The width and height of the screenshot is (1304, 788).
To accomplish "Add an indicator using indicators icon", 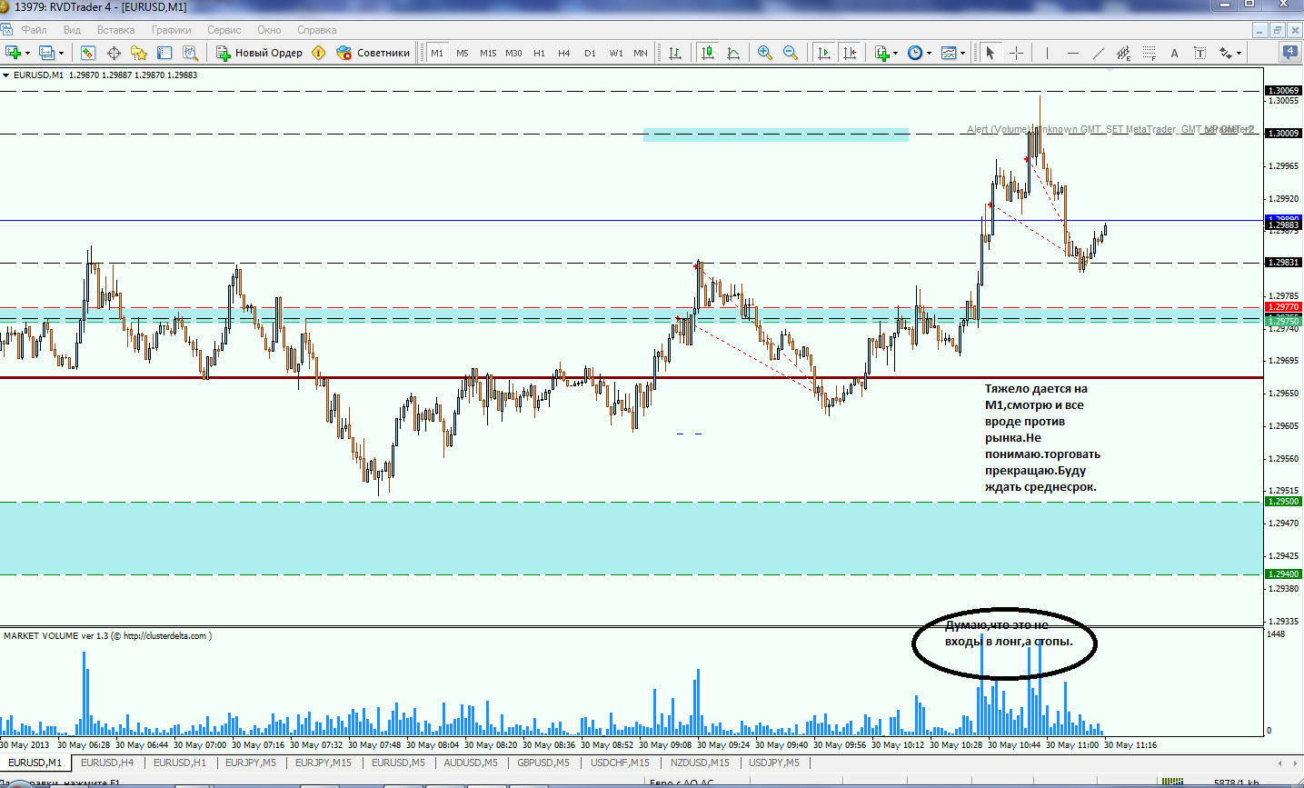I will click(x=881, y=53).
